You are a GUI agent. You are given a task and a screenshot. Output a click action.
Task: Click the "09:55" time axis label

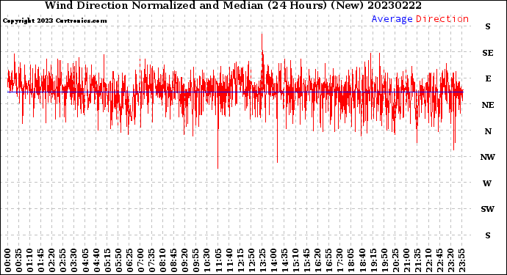[196, 260]
